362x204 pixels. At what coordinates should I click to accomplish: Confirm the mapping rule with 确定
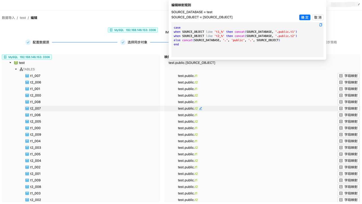pyautogui.click(x=305, y=17)
